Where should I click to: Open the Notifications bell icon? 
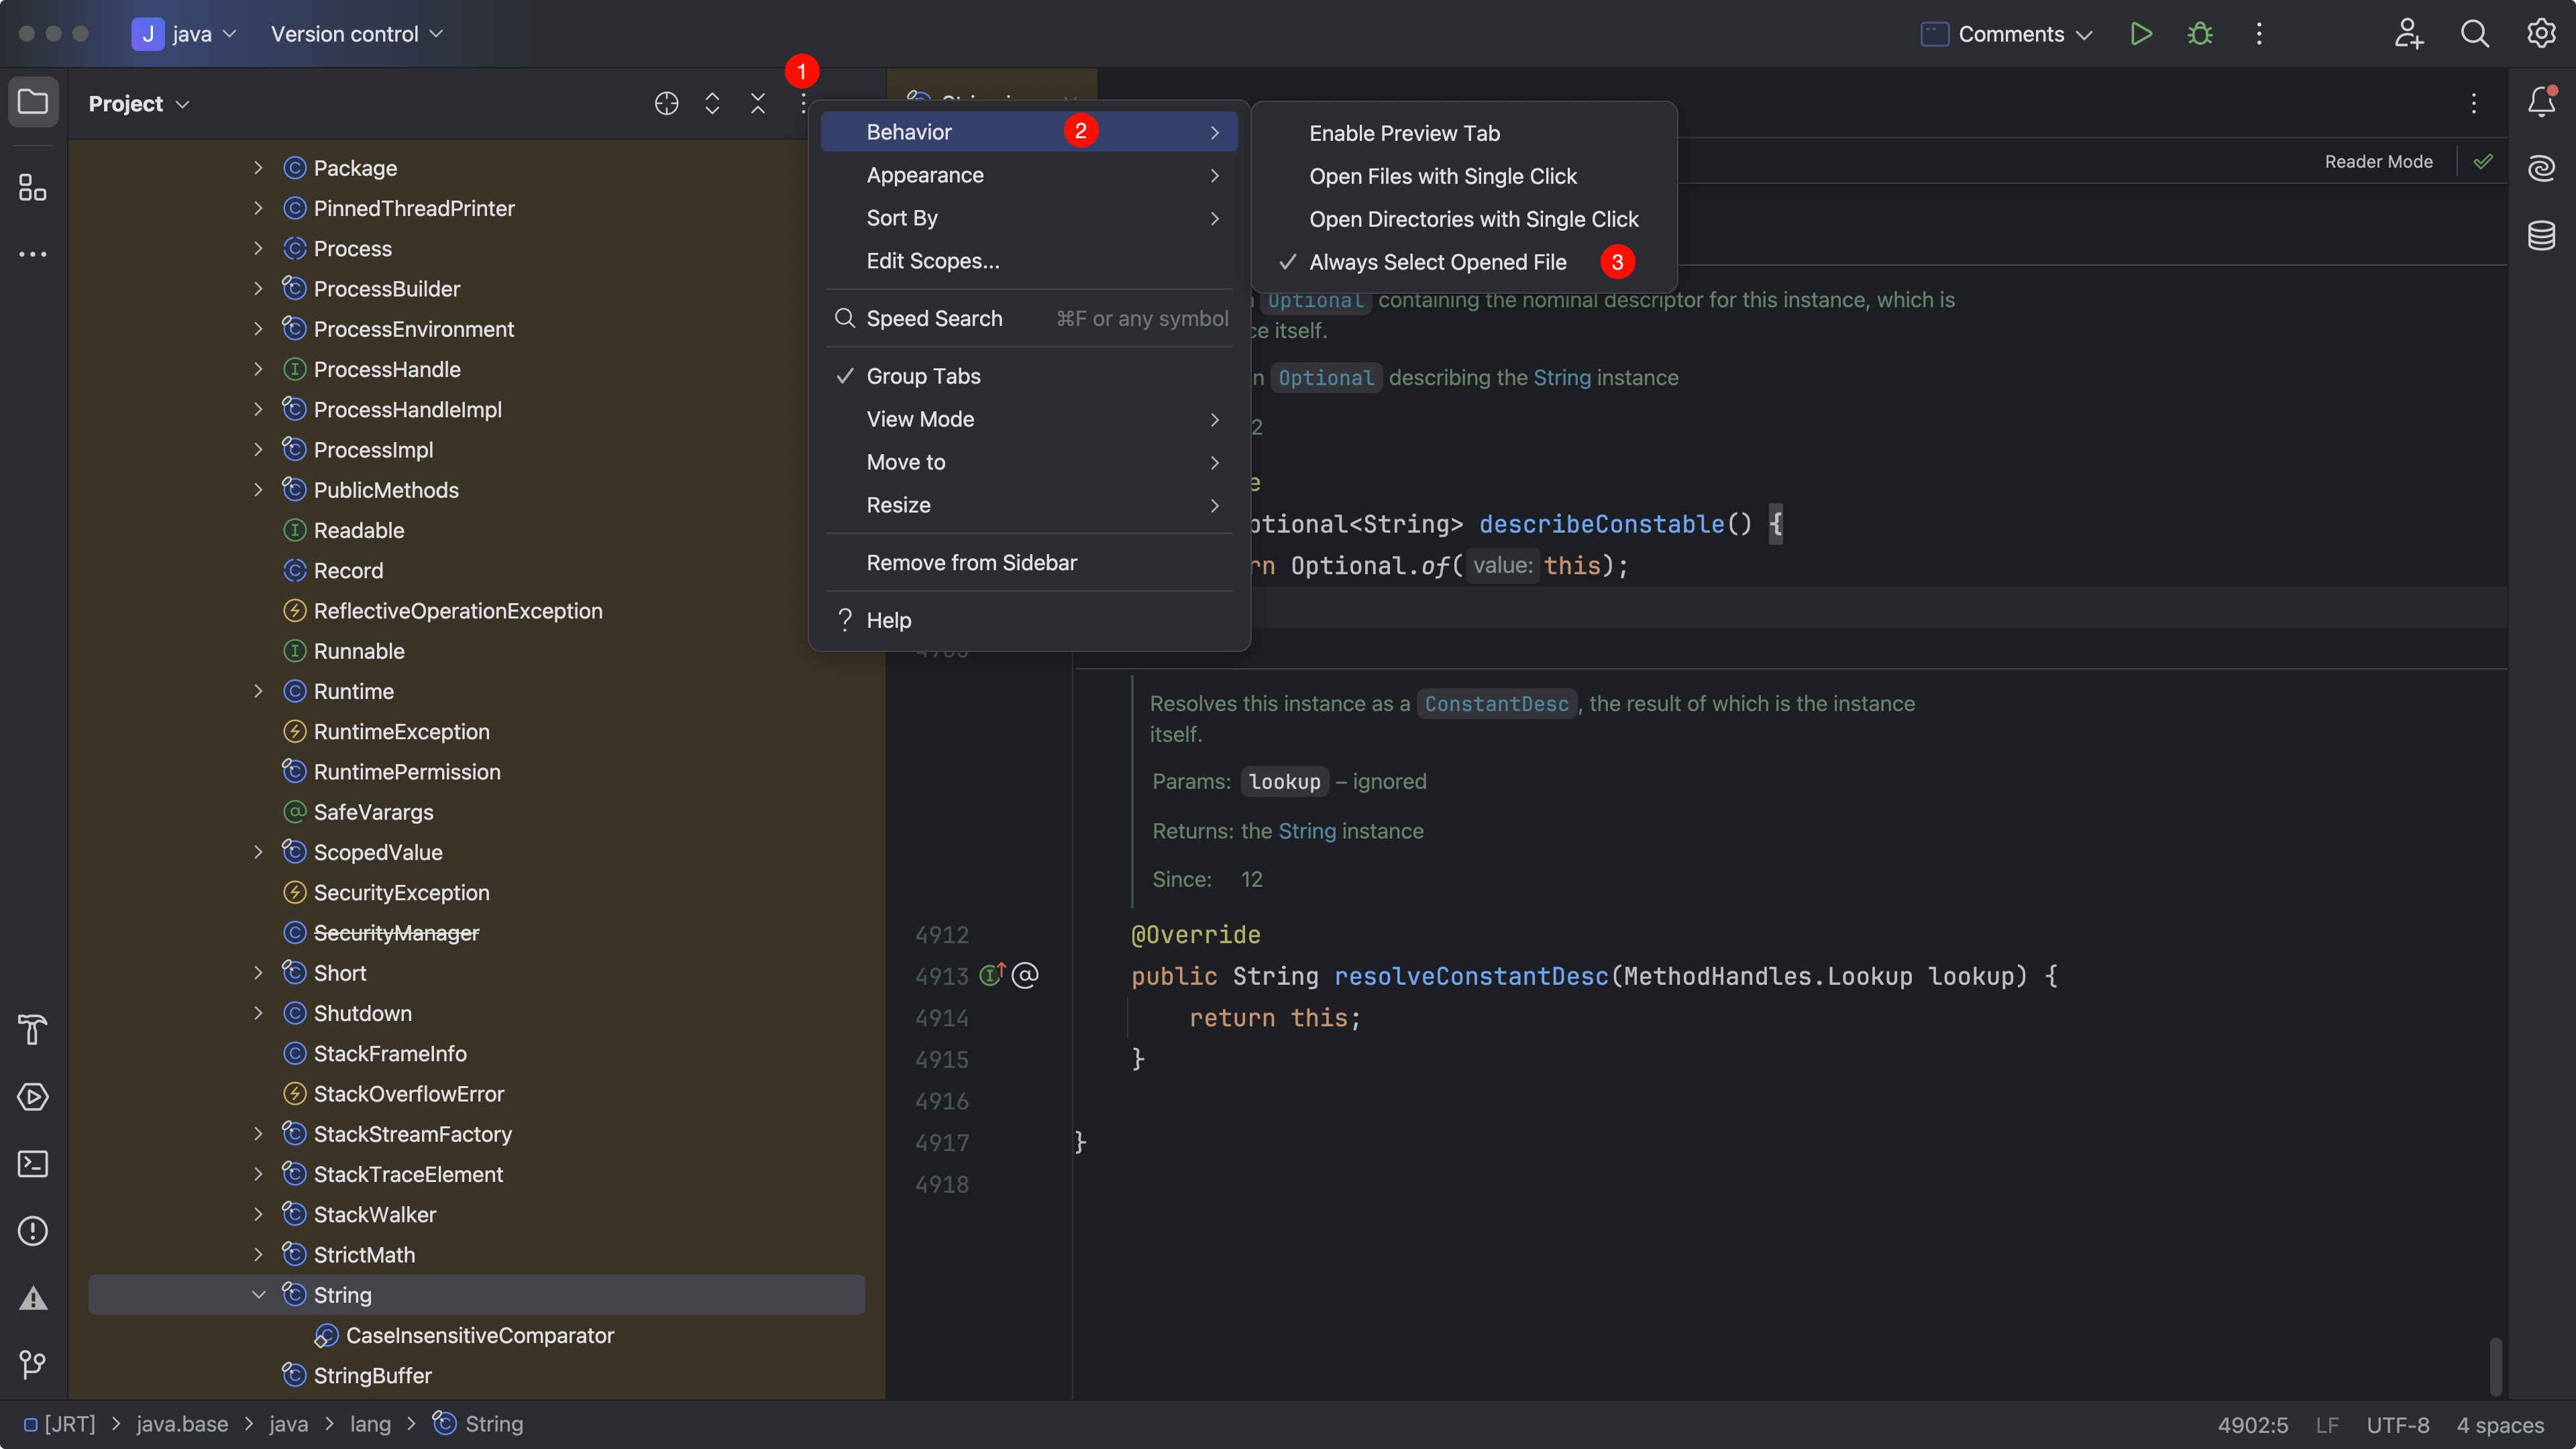click(x=2541, y=102)
